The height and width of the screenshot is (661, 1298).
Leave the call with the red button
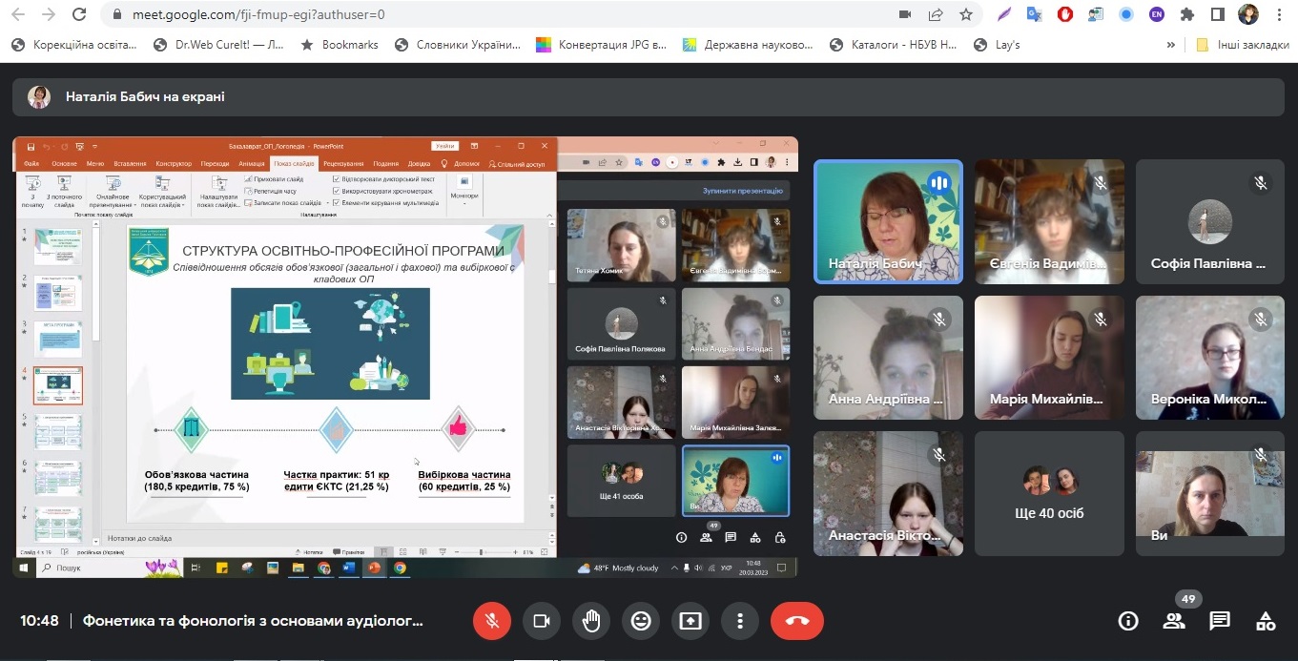pos(797,621)
